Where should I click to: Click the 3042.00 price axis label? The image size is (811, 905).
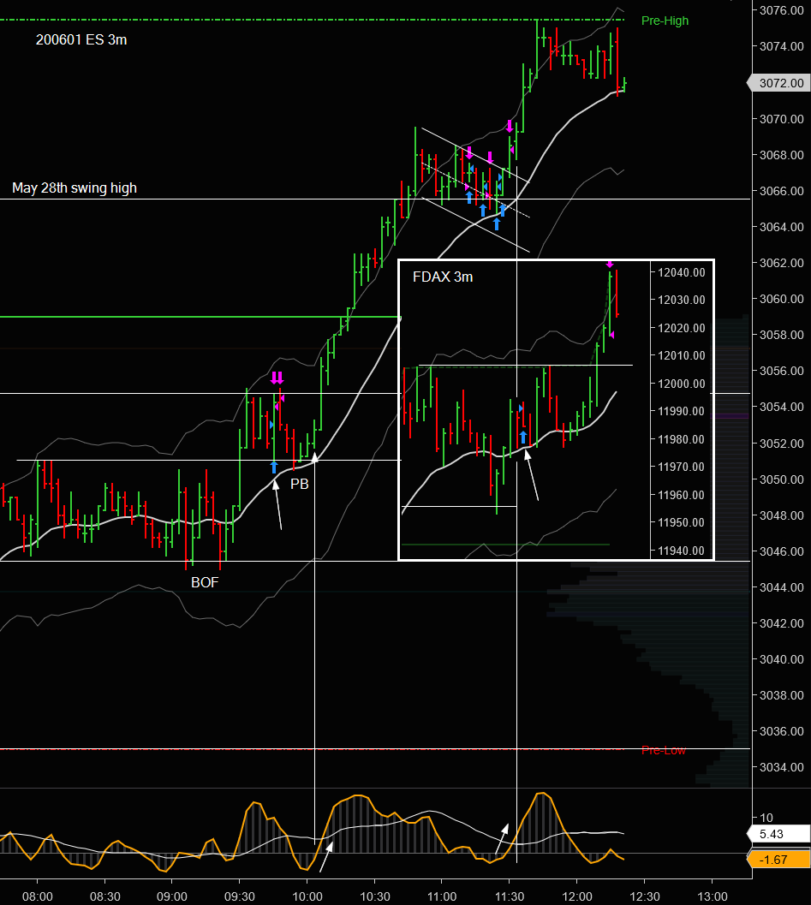782,623
